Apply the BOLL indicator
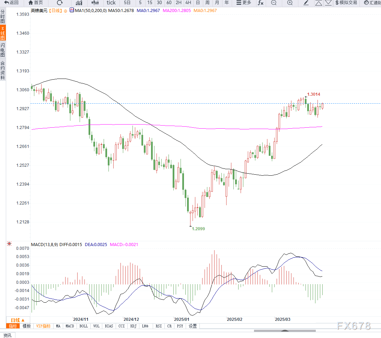 pos(84,326)
